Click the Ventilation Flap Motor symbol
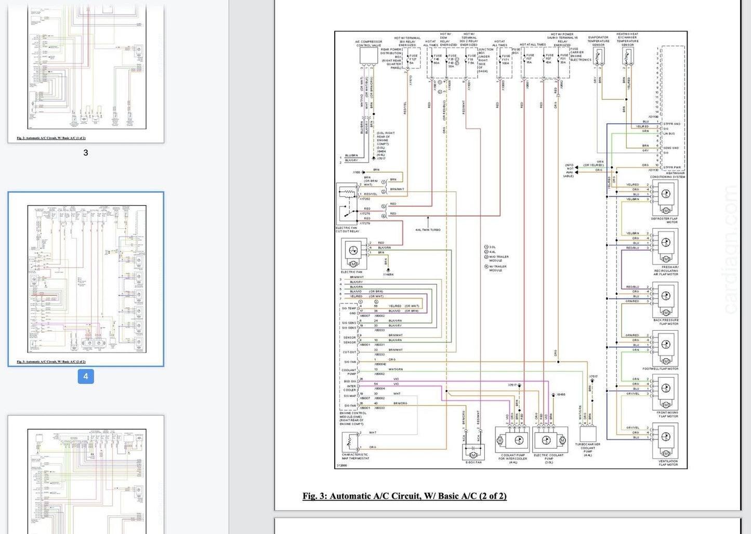The height and width of the screenshot is (534, 751). pos(665,440)
